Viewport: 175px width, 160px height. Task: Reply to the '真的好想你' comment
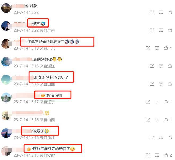click(x=161, y=66)
